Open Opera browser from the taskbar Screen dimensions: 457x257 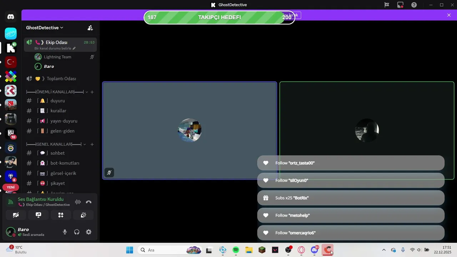(x=301, y=250)
